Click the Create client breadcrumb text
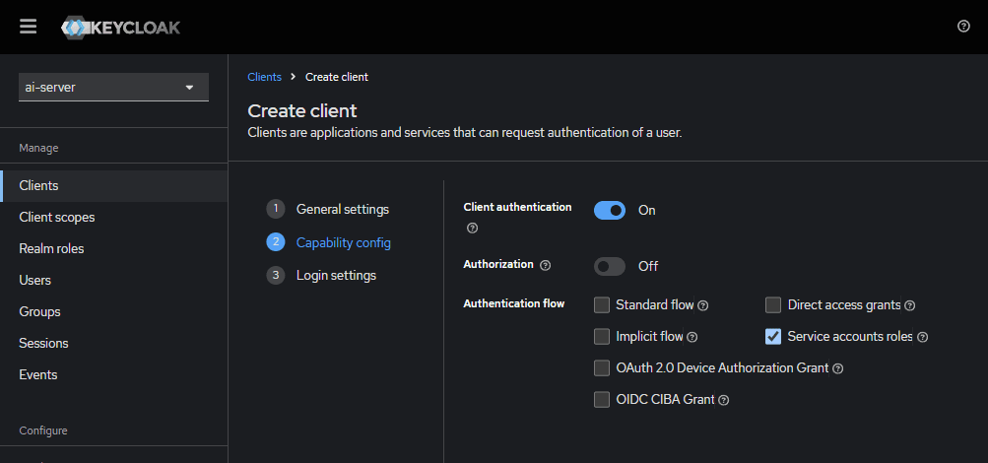This screenshot has width=988, height=463. click(x=337, y=77)
